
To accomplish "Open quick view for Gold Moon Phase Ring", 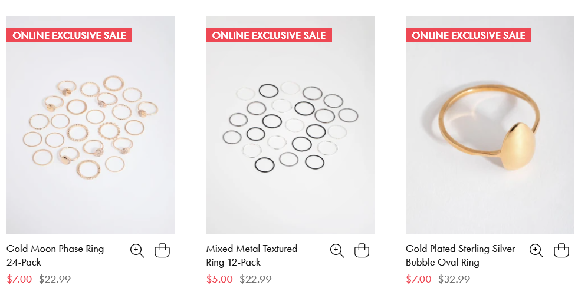I will click(137, 251).
